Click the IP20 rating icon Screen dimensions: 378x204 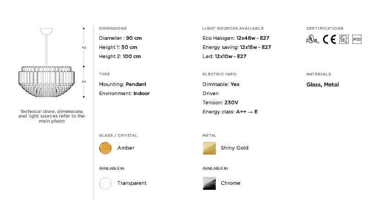(357, 39)
